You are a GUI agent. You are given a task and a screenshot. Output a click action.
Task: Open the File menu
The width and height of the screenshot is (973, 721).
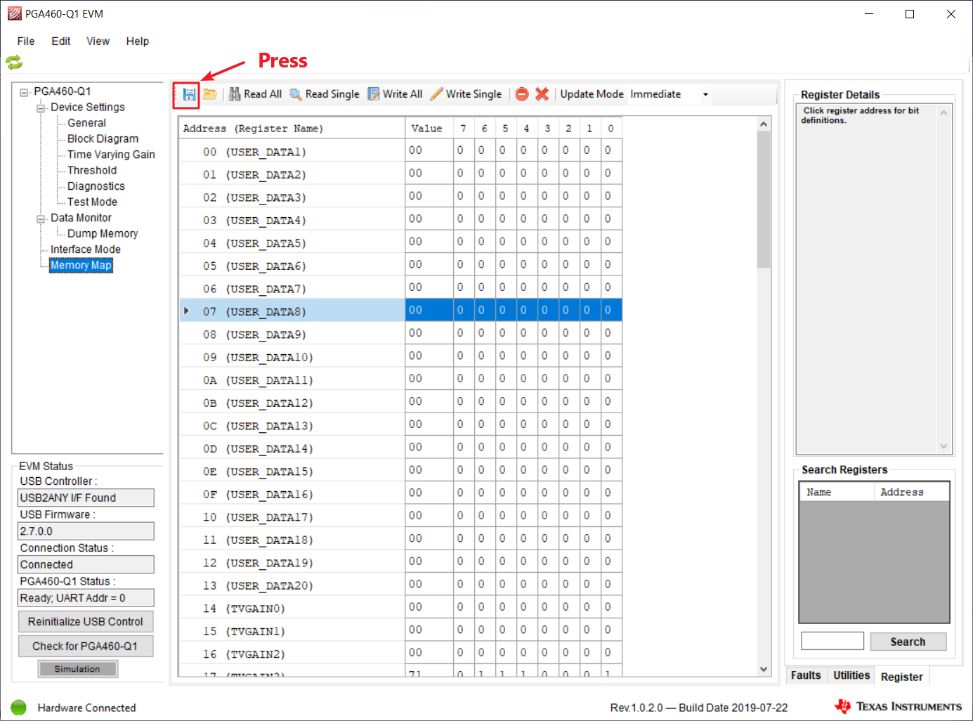point(26,41)
